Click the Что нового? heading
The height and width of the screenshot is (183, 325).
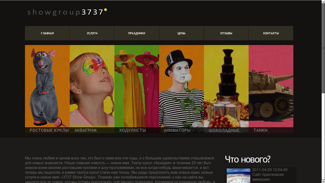[x=248, y=159]
